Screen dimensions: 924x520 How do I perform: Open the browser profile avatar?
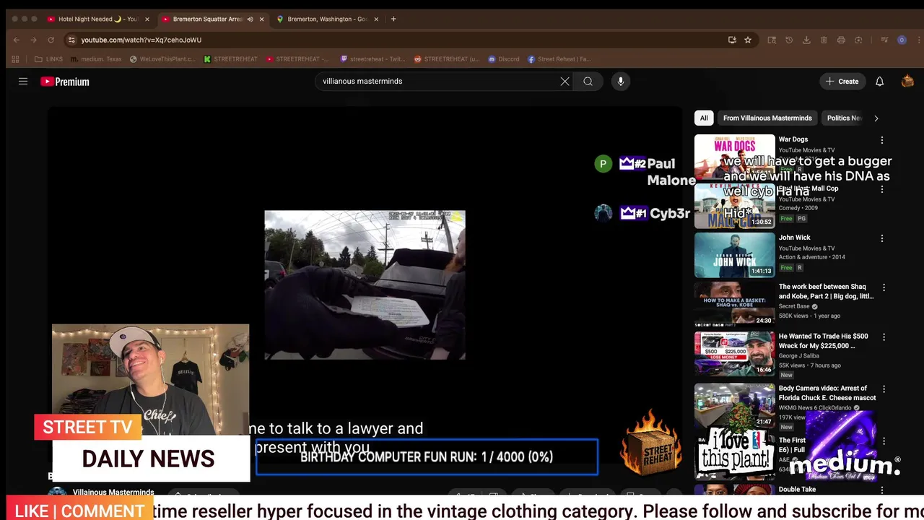[x=902, y=40]
